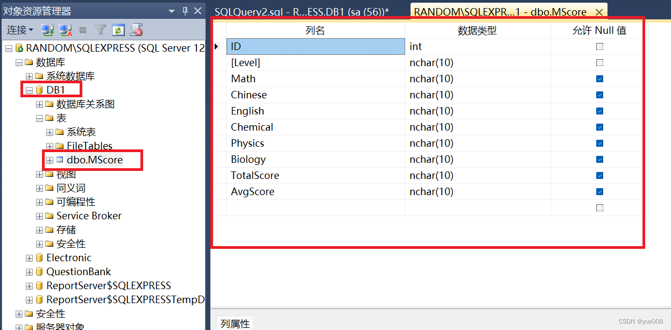671x330 pixels.
Task: Uncheck Allow Null for Biology column
Action: 599,160
